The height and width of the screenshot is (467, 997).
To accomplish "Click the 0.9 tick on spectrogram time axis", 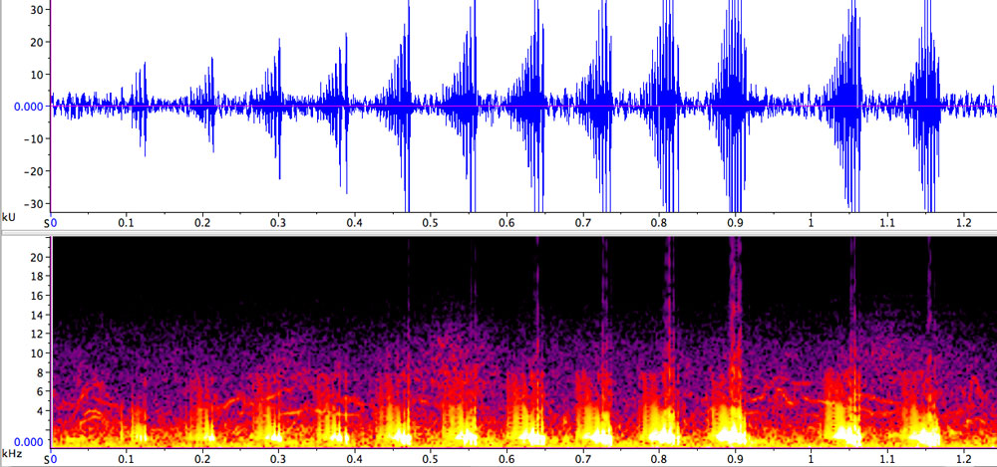I will coord(735,458).
